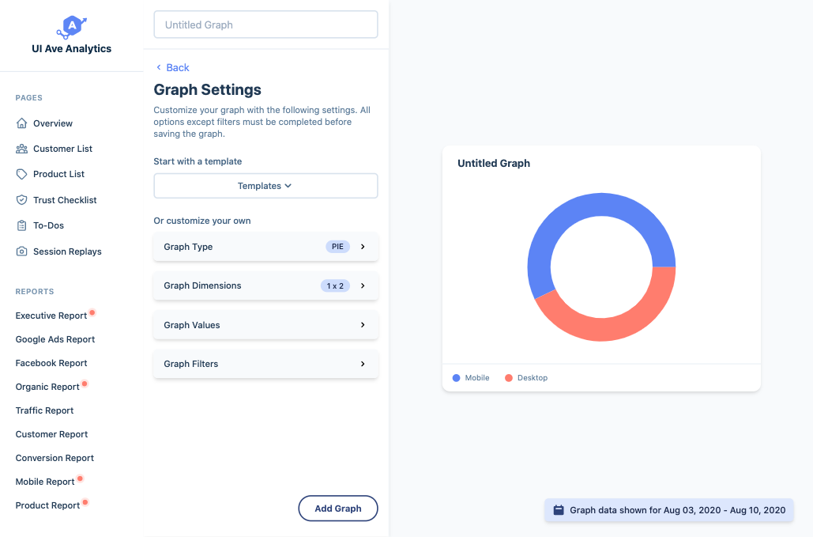The image size is (813, 537).
Task: Open the Traffic Report page
Action: pos(44,410)
